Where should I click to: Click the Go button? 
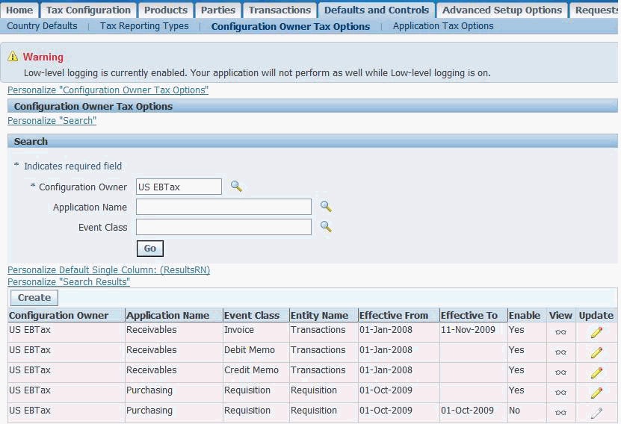coord(149,249)
